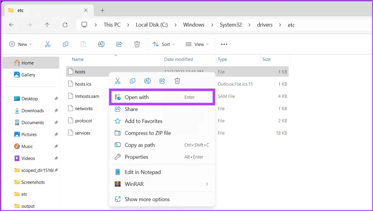Open the Downloads folder in the sidebar
This screenshot has width=373, height=211.
pyautogui.click(x=32, y=111)
